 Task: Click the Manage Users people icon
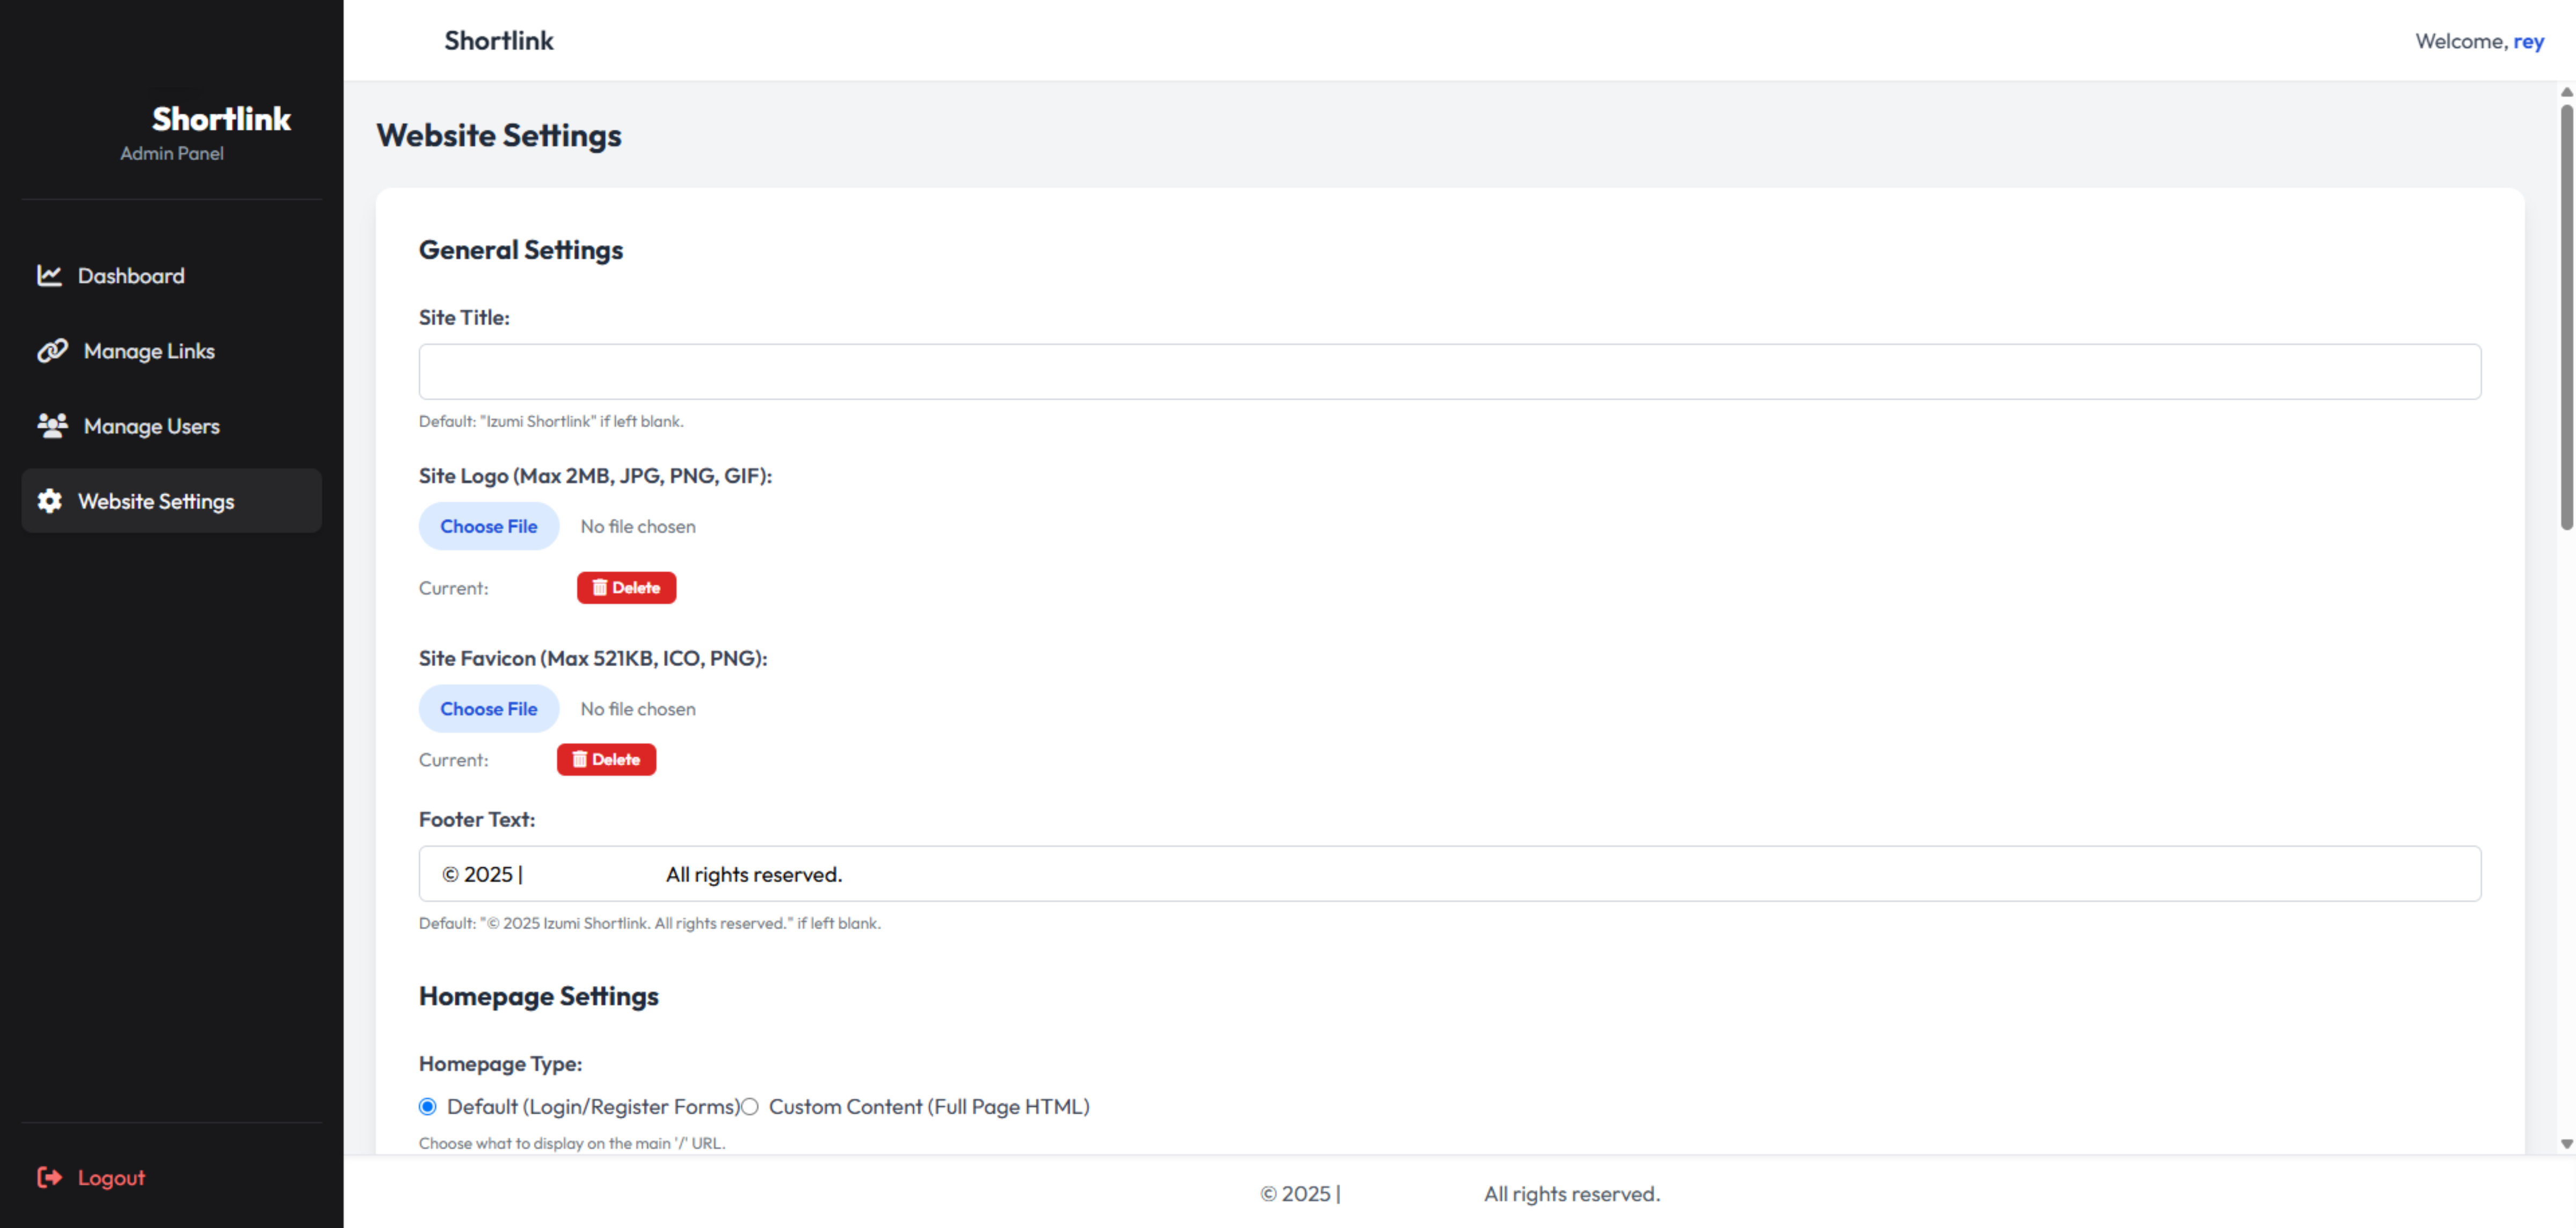point(52,425)
